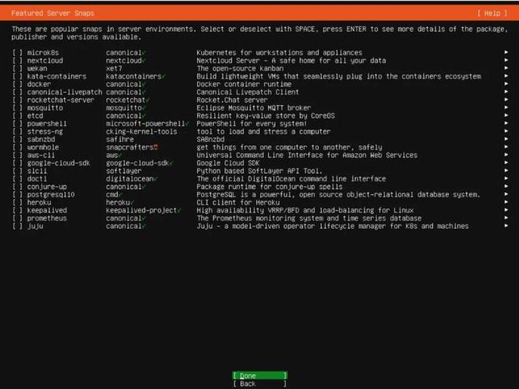Click description 'Canonical Livepatch Client'
This screenshot has width=519, height=389.
(248, 92)
